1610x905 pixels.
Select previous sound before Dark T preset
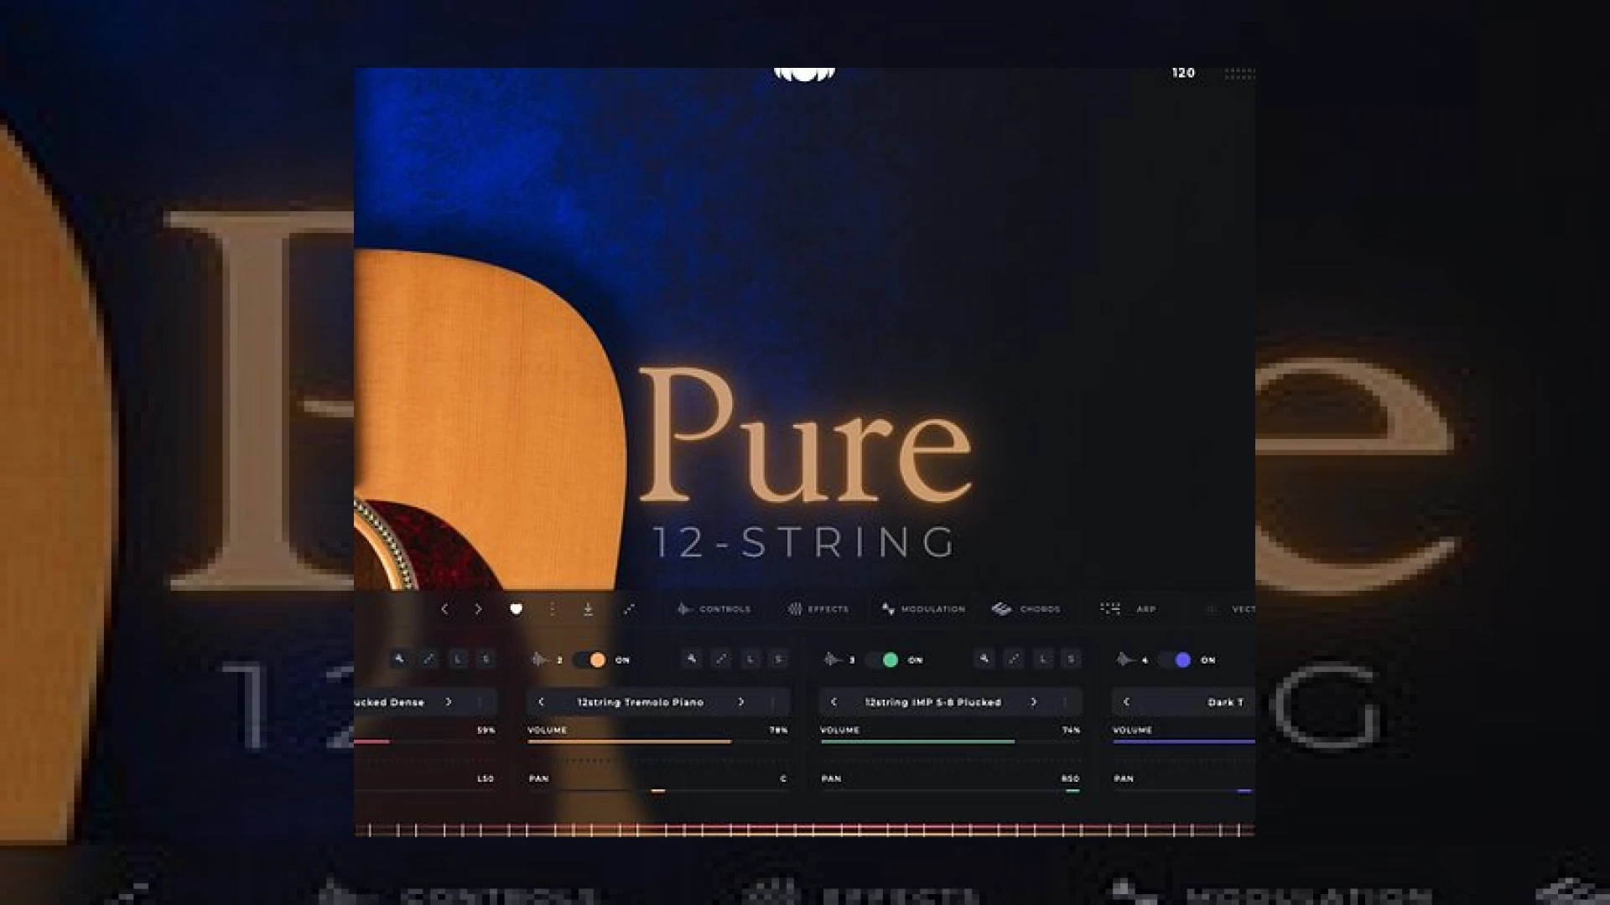pyautogui.click(x=1126, y=702)
